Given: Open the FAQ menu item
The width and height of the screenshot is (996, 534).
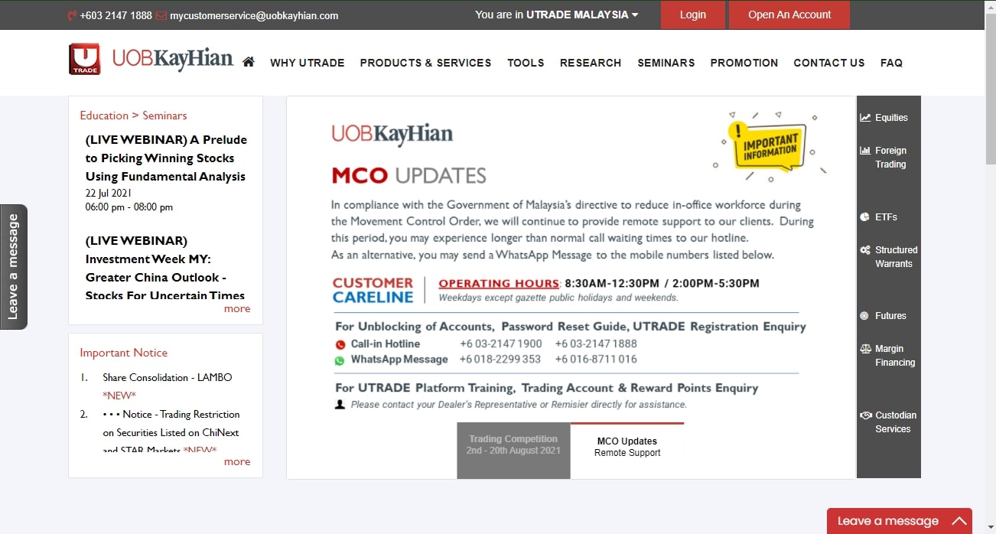Looking at the screenshot, I should click(892, 63).
